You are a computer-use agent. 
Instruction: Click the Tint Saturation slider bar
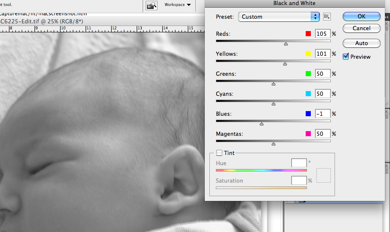point(261,188)
